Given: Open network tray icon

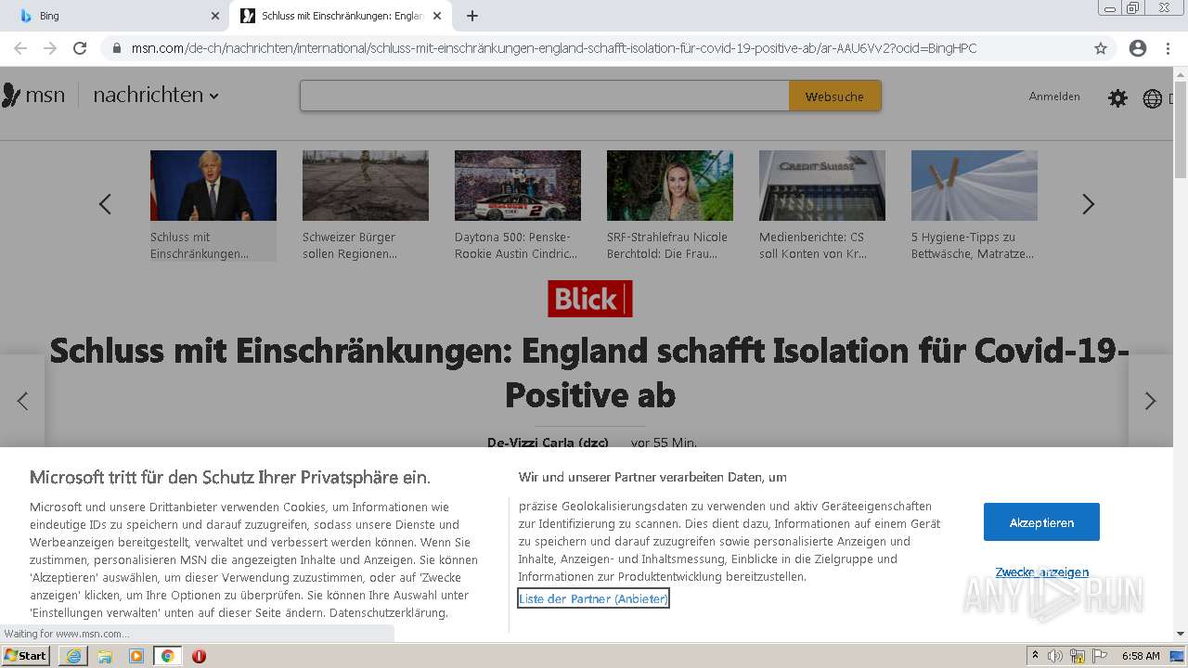Looking at the screenshot, I should (x=1078, y=656).
